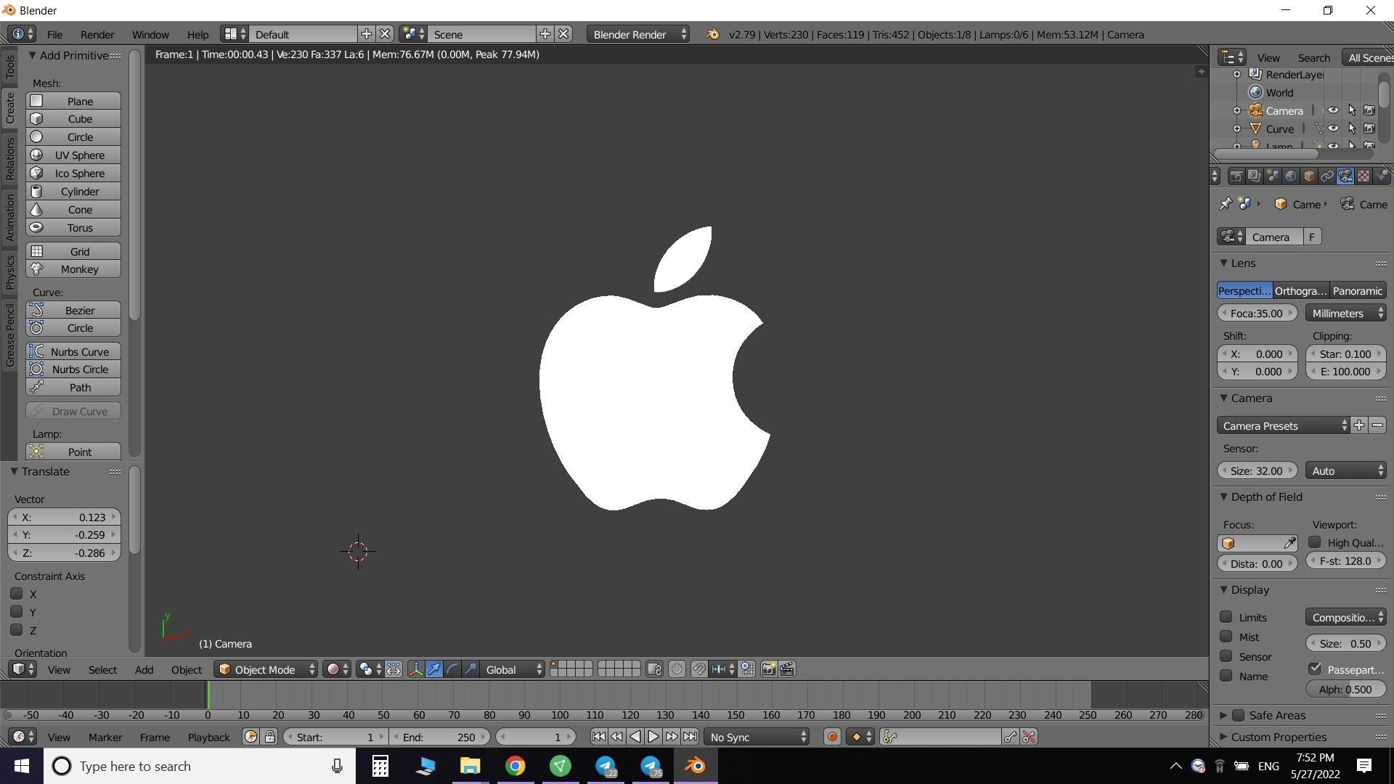The height and width of the screenshot is (784, 1394).
Task: Switch to the Tools tab
Action: (9, 67)
